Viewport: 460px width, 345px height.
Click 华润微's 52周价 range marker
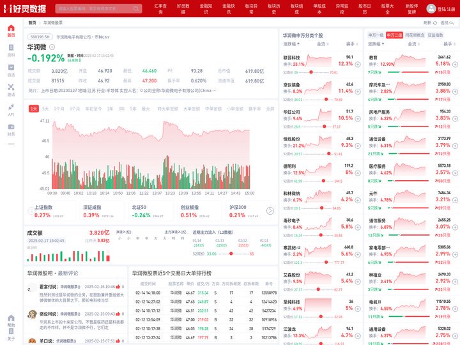point(231,254)
